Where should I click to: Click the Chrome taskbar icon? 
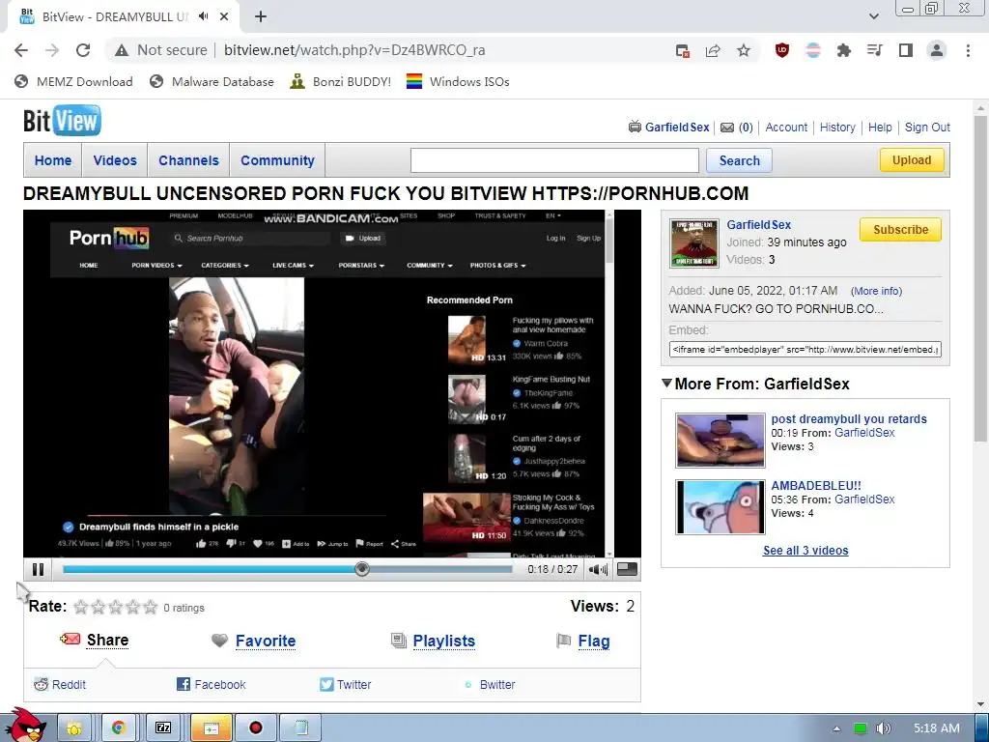pos(118,728)
